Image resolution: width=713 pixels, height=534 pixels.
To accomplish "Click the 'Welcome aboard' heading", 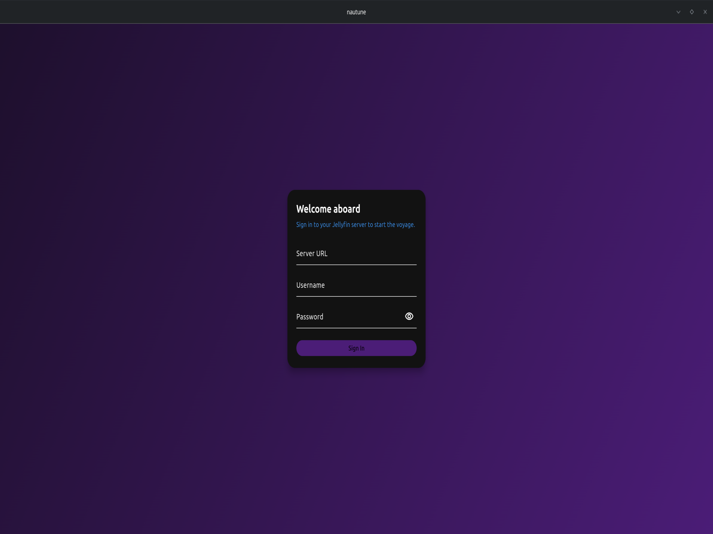I will [328, 209].
